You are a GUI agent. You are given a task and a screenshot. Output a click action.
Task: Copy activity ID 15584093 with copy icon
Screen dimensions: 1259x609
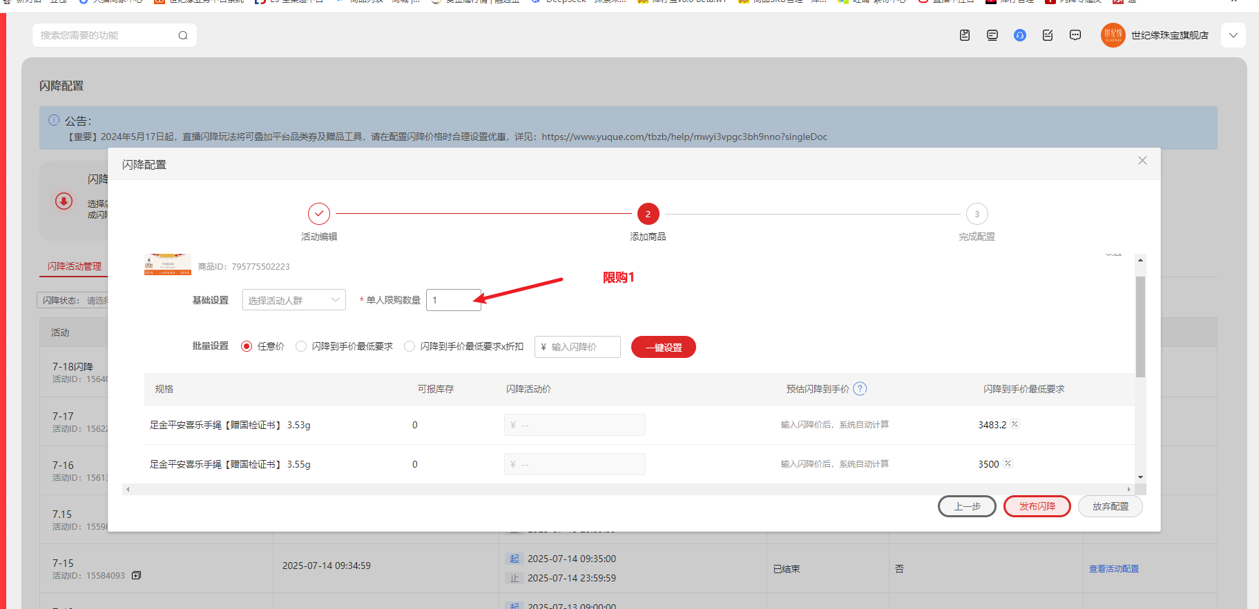click(x=136, y=575)
